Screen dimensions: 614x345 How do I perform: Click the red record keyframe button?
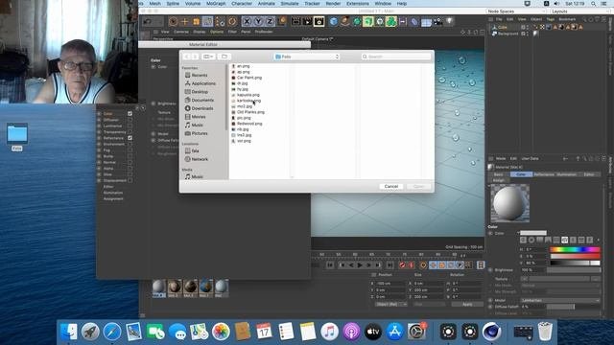(402, 265)
